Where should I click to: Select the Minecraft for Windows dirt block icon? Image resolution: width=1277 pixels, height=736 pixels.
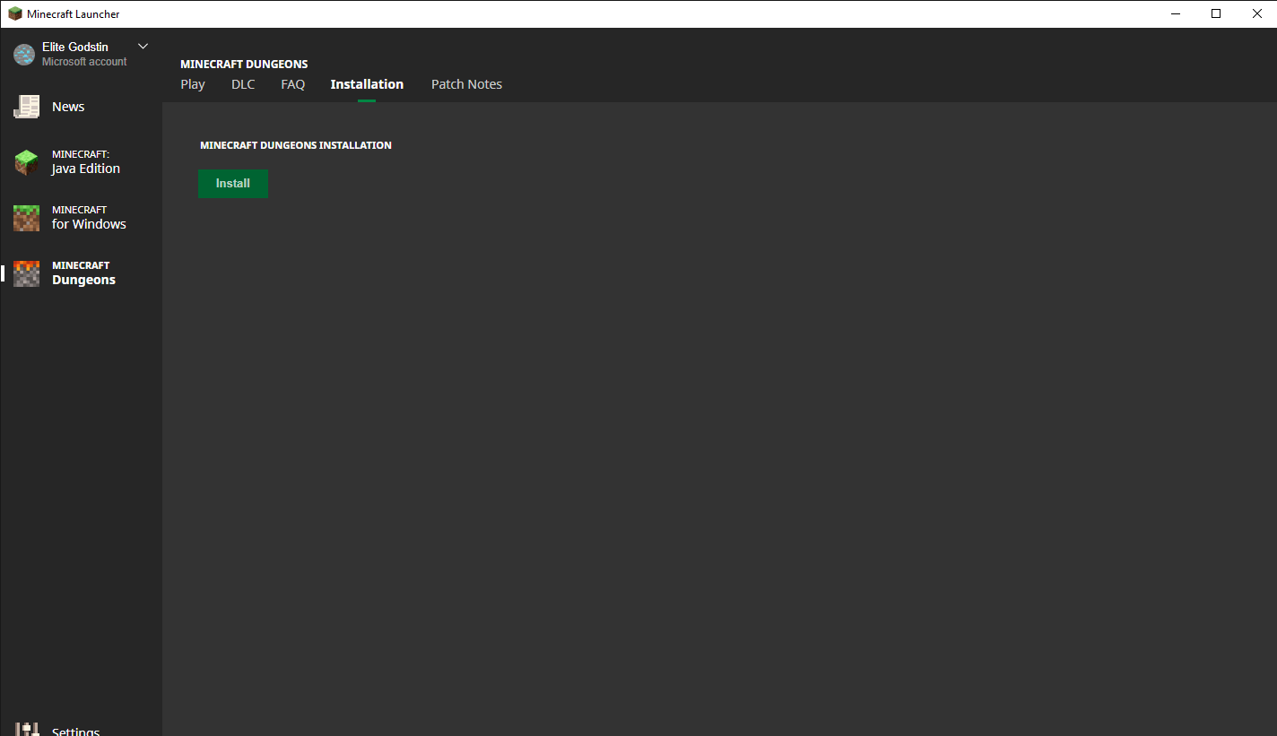click(26, 218)
